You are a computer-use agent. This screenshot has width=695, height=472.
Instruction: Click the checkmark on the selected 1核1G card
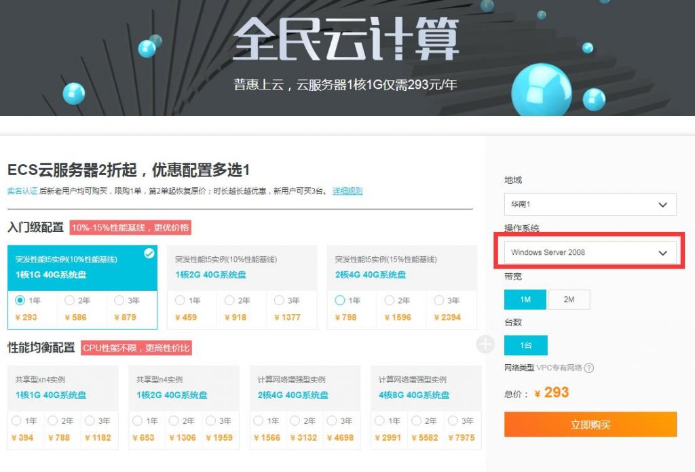(149, 254)
